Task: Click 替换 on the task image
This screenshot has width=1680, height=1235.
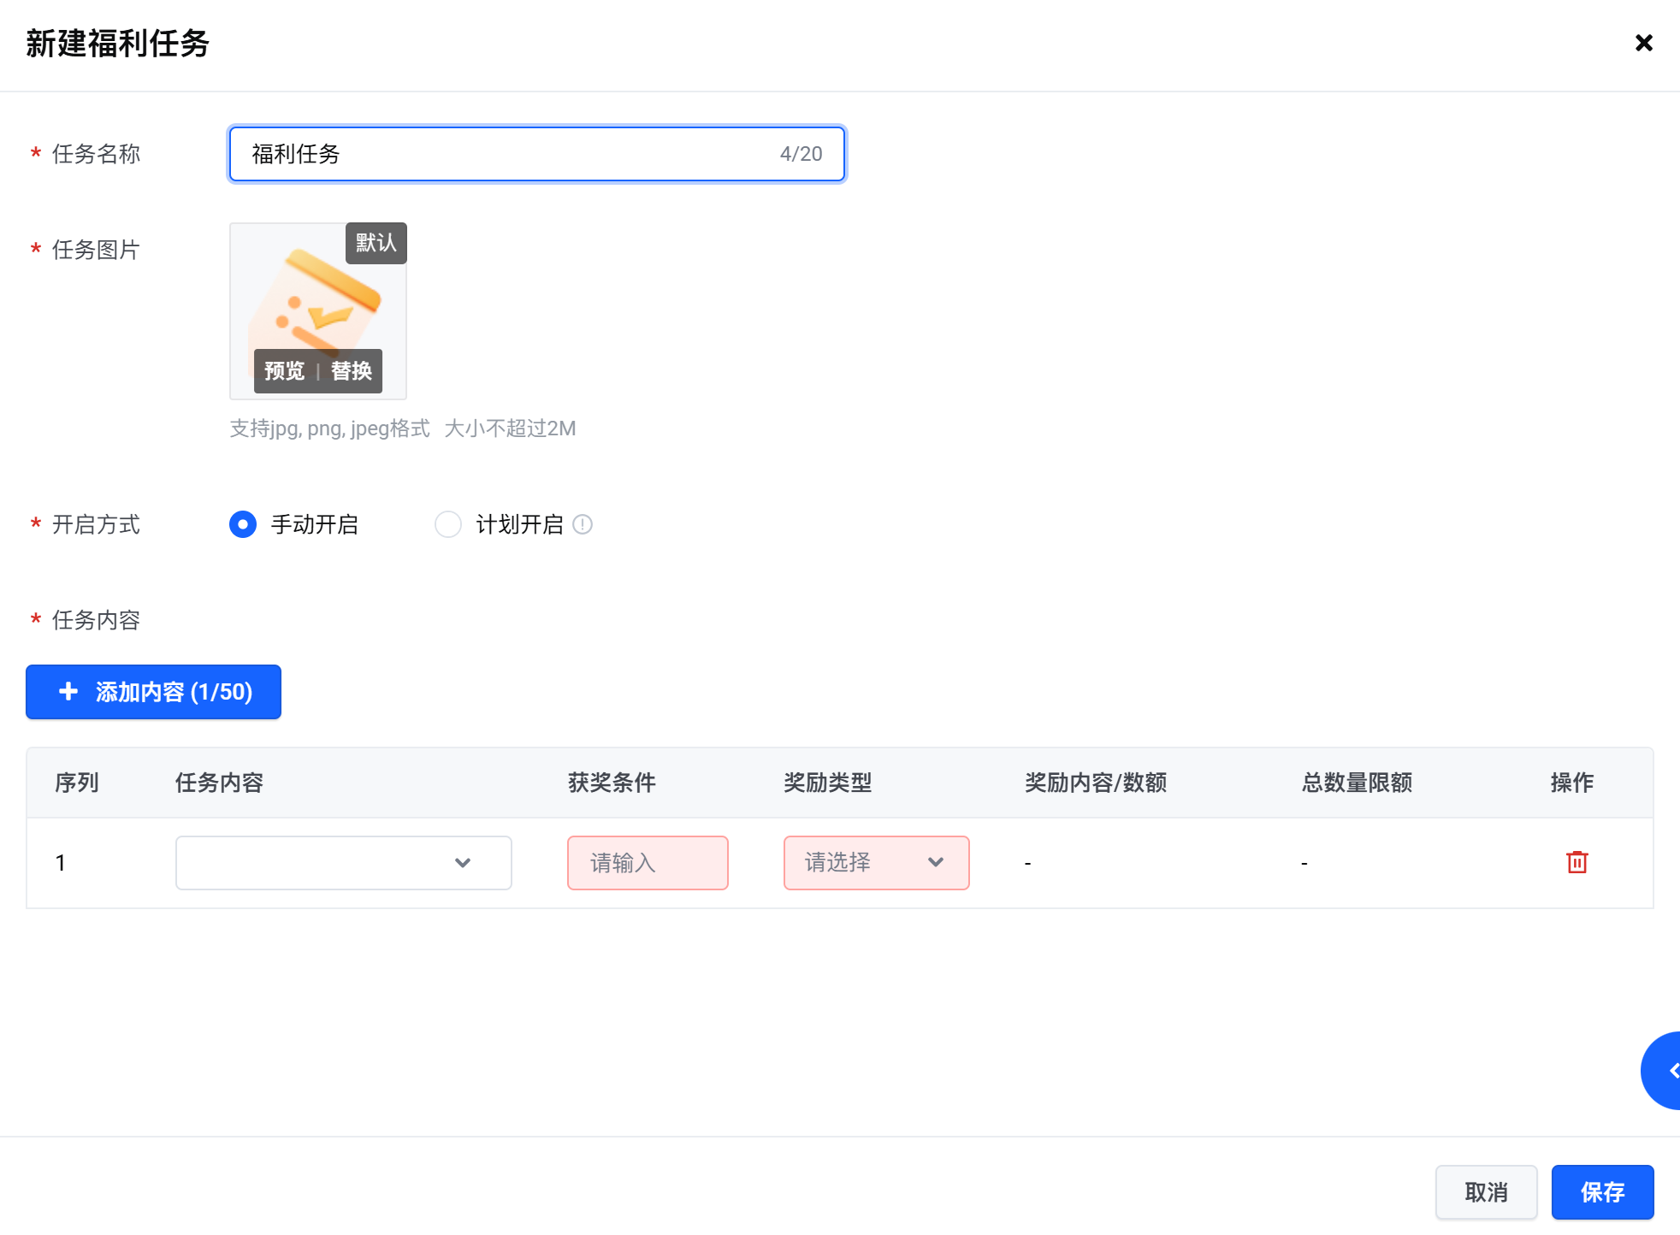Action: point(352,371)
